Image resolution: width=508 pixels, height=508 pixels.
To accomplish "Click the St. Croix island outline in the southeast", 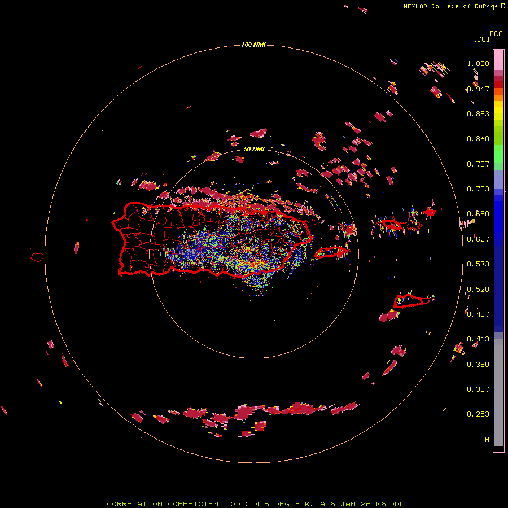I will coord(408,301).
